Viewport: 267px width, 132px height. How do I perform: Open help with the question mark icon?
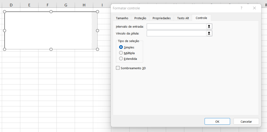(241, 8)
